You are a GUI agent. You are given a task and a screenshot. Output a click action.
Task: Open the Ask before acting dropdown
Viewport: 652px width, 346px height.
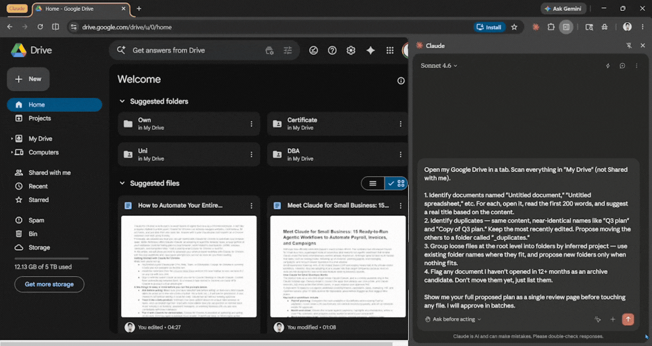coord(453,319)
